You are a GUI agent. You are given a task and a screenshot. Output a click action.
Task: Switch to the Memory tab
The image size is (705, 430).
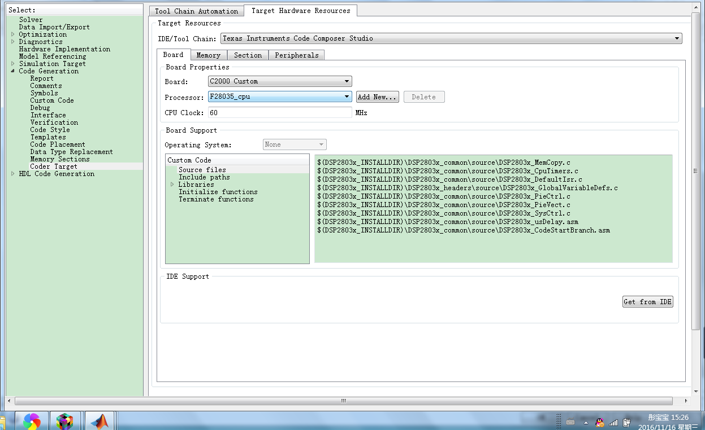point(208,55)
